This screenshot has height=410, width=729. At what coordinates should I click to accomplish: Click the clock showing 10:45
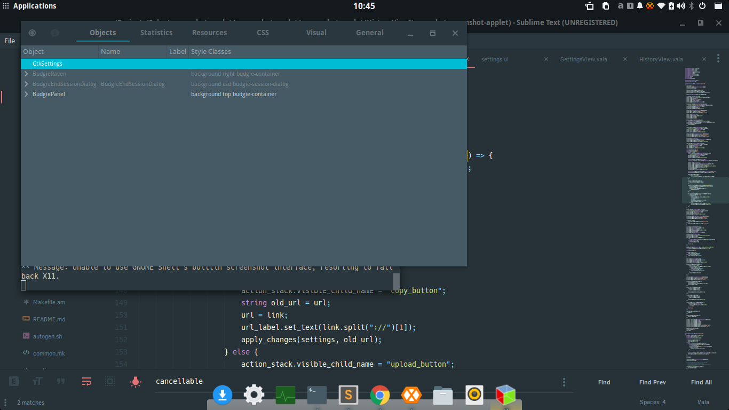point(364,6)
